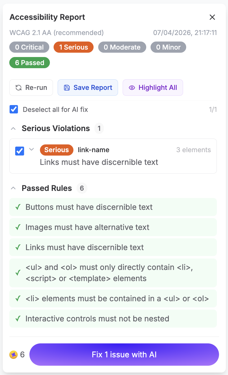
Task: Collapse the Serious Violations section
Action: 13,129
